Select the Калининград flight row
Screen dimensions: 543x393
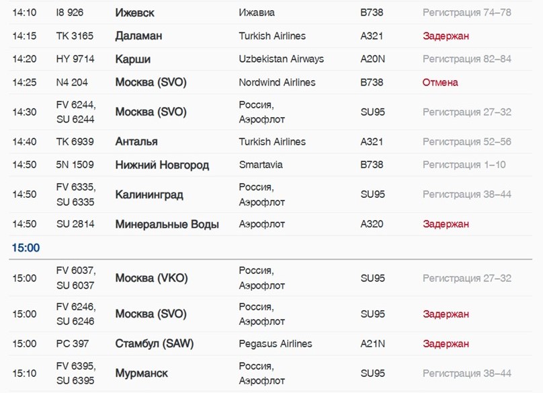click(270, 194)
